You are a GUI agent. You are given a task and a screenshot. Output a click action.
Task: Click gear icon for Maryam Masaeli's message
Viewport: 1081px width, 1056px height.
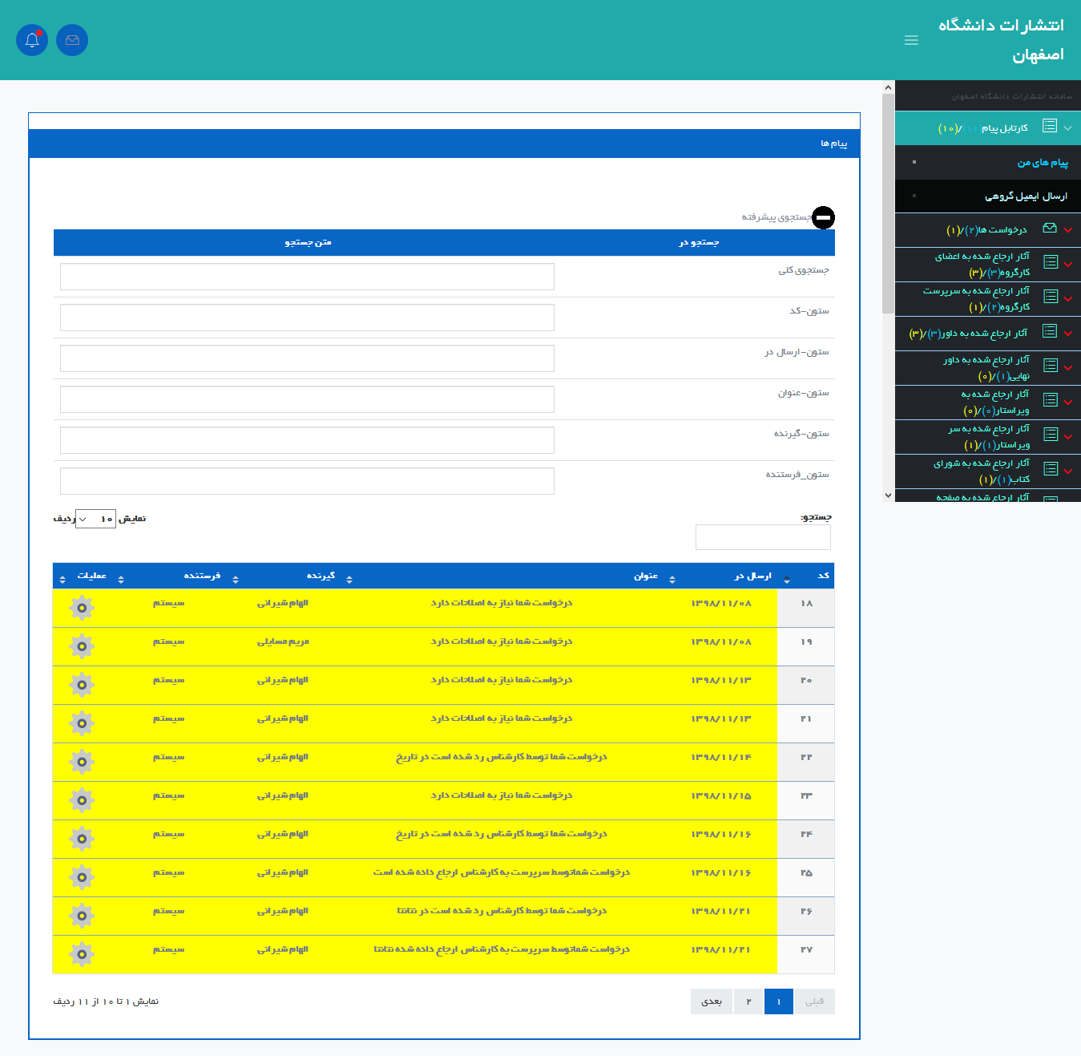[82, 646]
